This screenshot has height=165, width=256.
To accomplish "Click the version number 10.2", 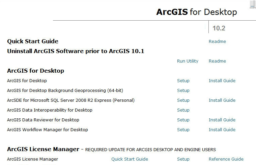I will 219,28.
